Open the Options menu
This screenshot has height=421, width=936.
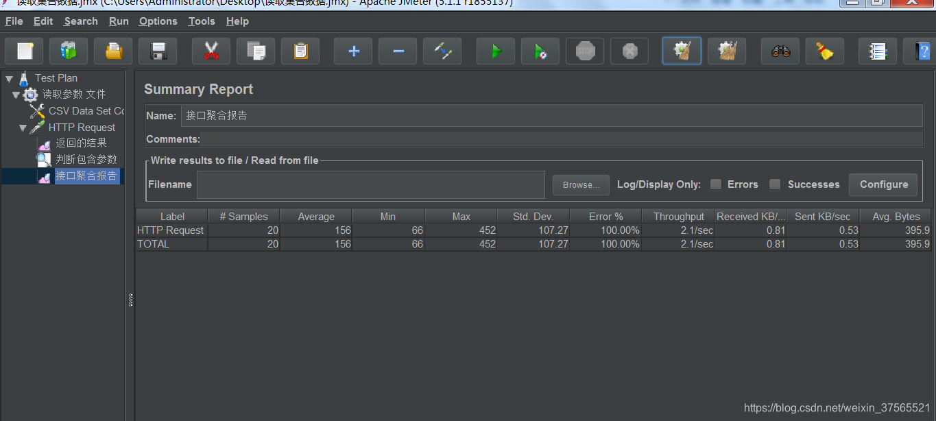[158, 21]
